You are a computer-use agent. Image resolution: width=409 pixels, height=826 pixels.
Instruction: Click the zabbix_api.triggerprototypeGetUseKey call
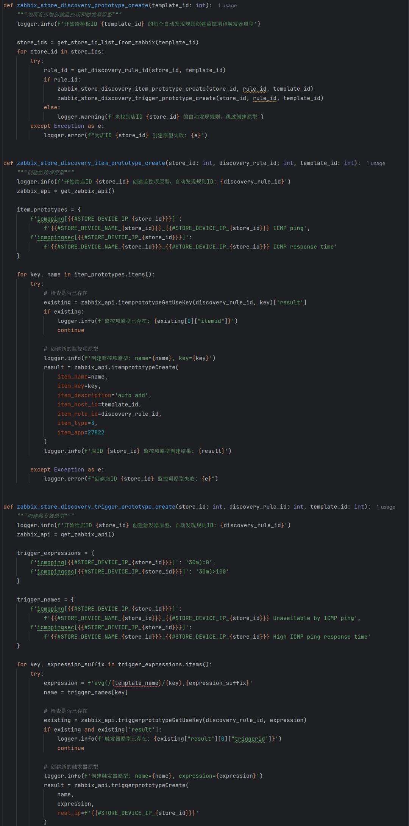pyautogui.click(x=194, y=721)
